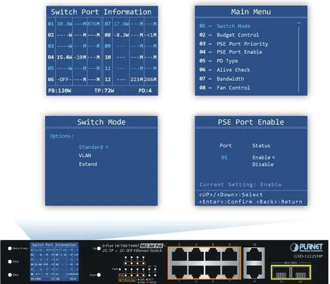Click RJ45 port 1 on the switch
The height and width of the screenshot is (284, 330).
click(x=179, y=270)
